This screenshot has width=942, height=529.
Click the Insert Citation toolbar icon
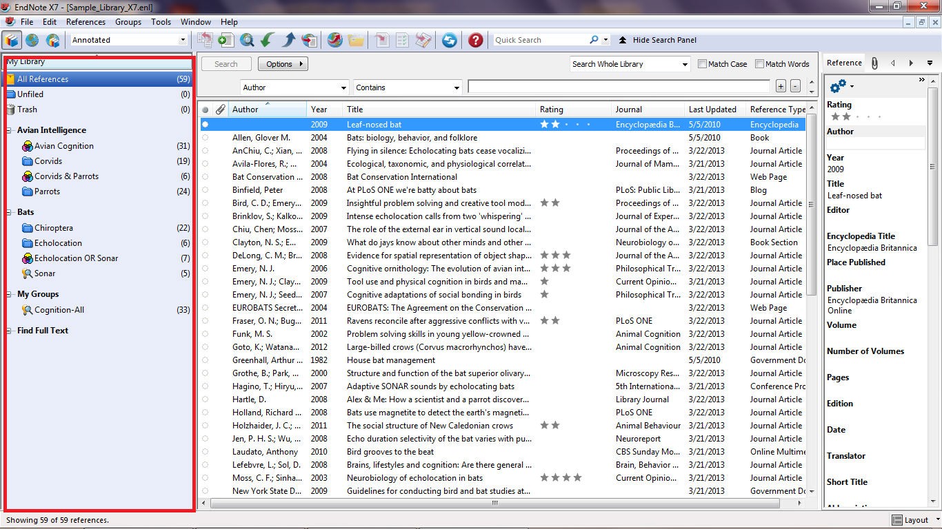(381, 40)
